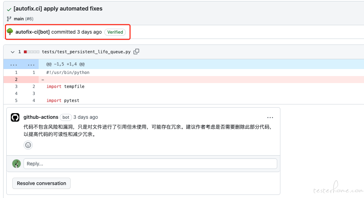Click the import pytest code line
The width and height of the screenshot is (364, 198).
click(x=63, y=101)
